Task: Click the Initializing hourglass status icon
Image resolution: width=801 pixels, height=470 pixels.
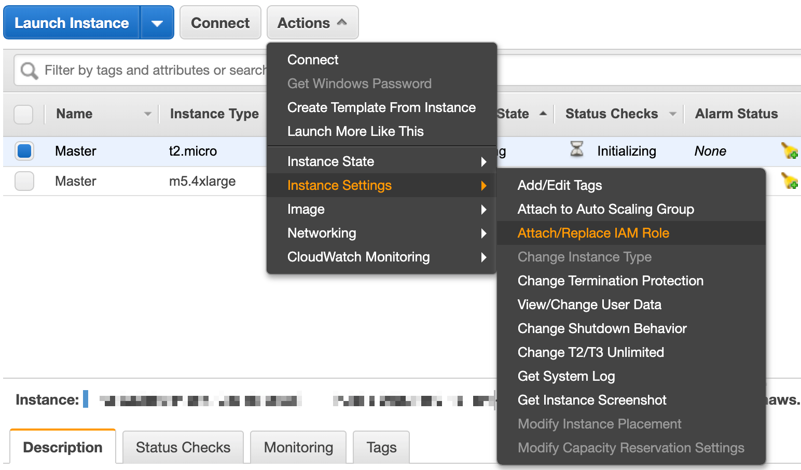Action: tap(577, 150)
